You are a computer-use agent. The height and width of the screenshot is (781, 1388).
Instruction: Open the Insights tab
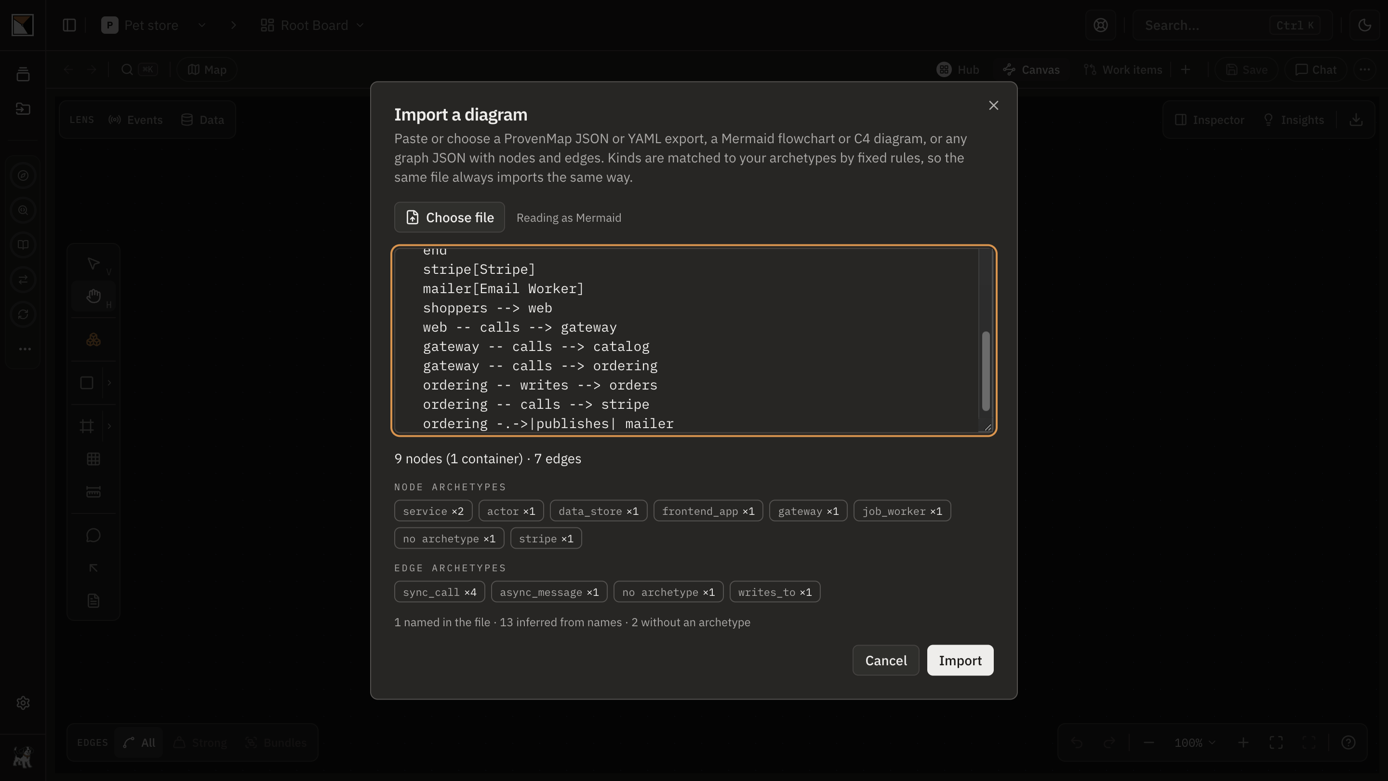point(1293,120)
